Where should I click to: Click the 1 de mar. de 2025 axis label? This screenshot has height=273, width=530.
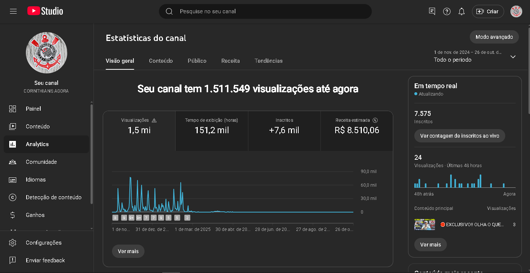(193, 229)
